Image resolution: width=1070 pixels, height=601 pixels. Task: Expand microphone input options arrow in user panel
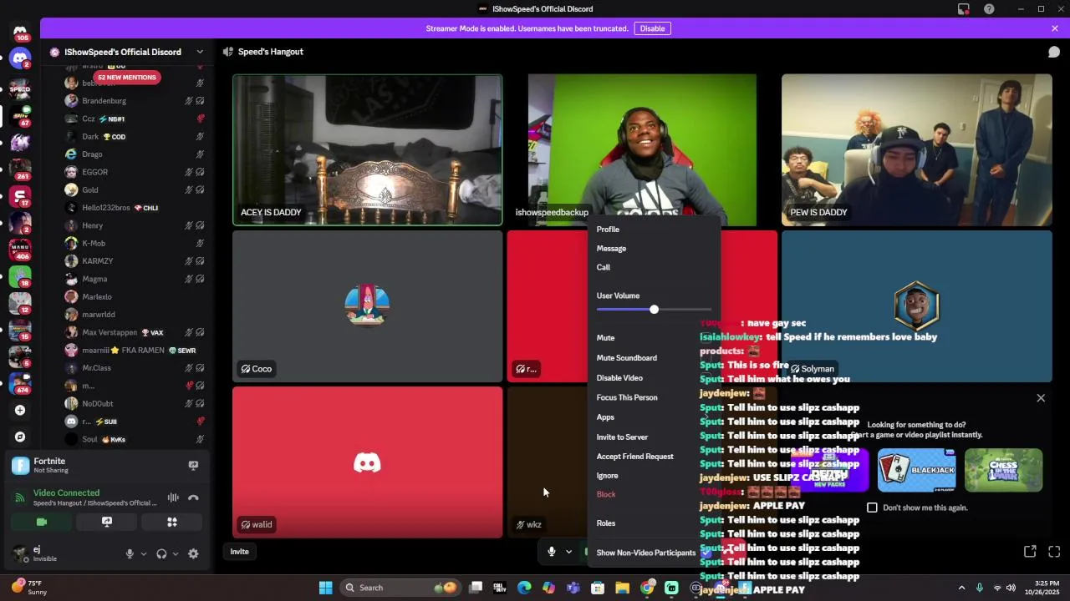143,553
